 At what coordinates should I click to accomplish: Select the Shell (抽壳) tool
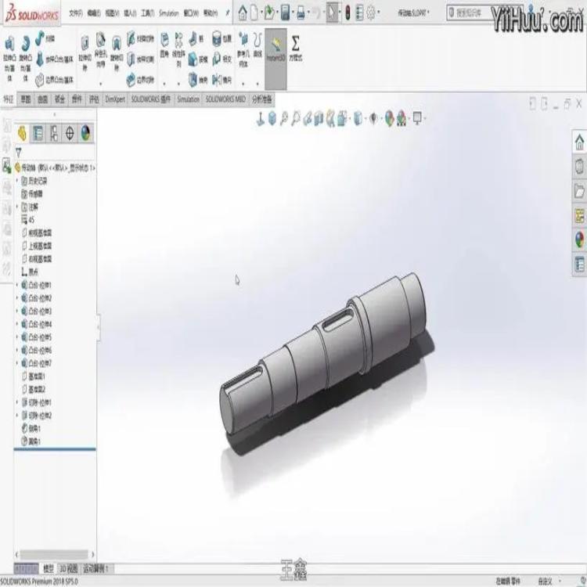click(198, 80)
